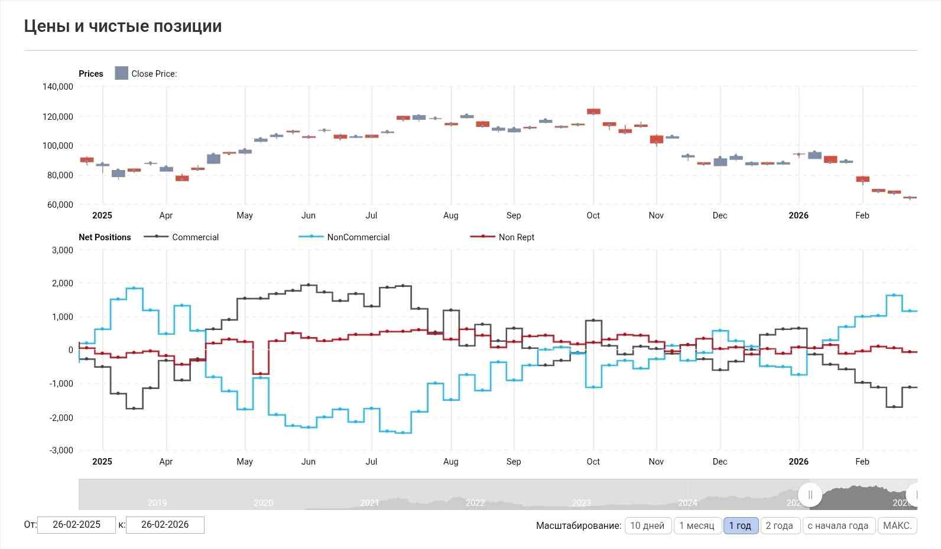Grab the left navigator range handle
Screen dimensions: 941x549
[x=810, y=495]
